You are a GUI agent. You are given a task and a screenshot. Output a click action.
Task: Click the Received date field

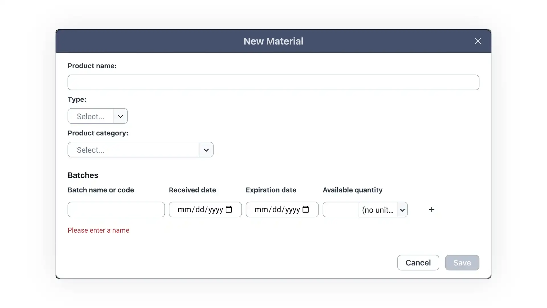click(205, 210)
